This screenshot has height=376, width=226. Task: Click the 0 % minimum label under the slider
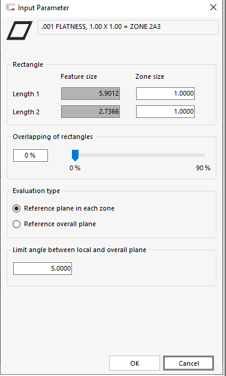(x=75, y=168)
